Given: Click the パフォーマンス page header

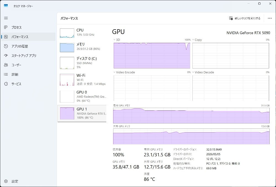Looking at the screenshot, I should 69,18.
